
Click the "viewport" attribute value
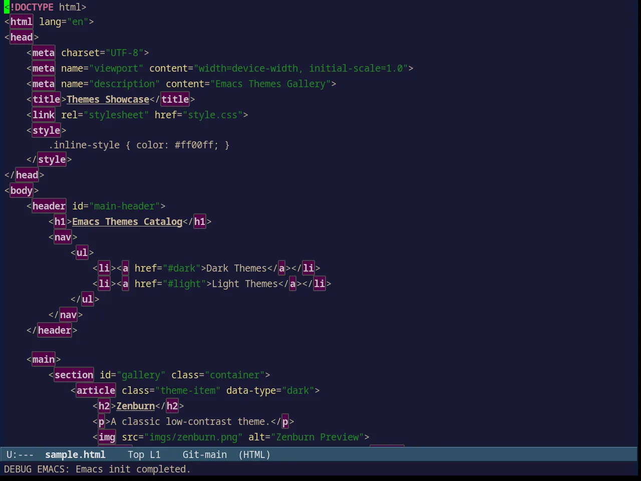coord(116,68)
